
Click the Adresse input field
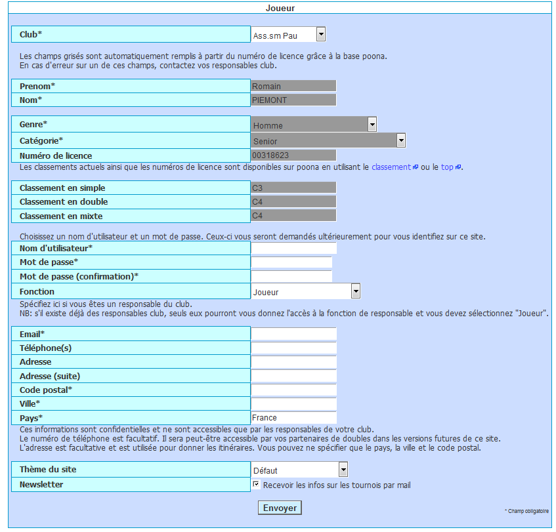pyautogui.click(x=293, y=362)
